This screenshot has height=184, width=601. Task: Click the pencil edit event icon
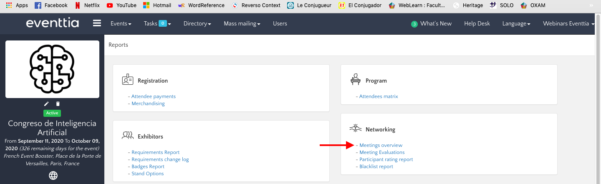pos(46,104)
